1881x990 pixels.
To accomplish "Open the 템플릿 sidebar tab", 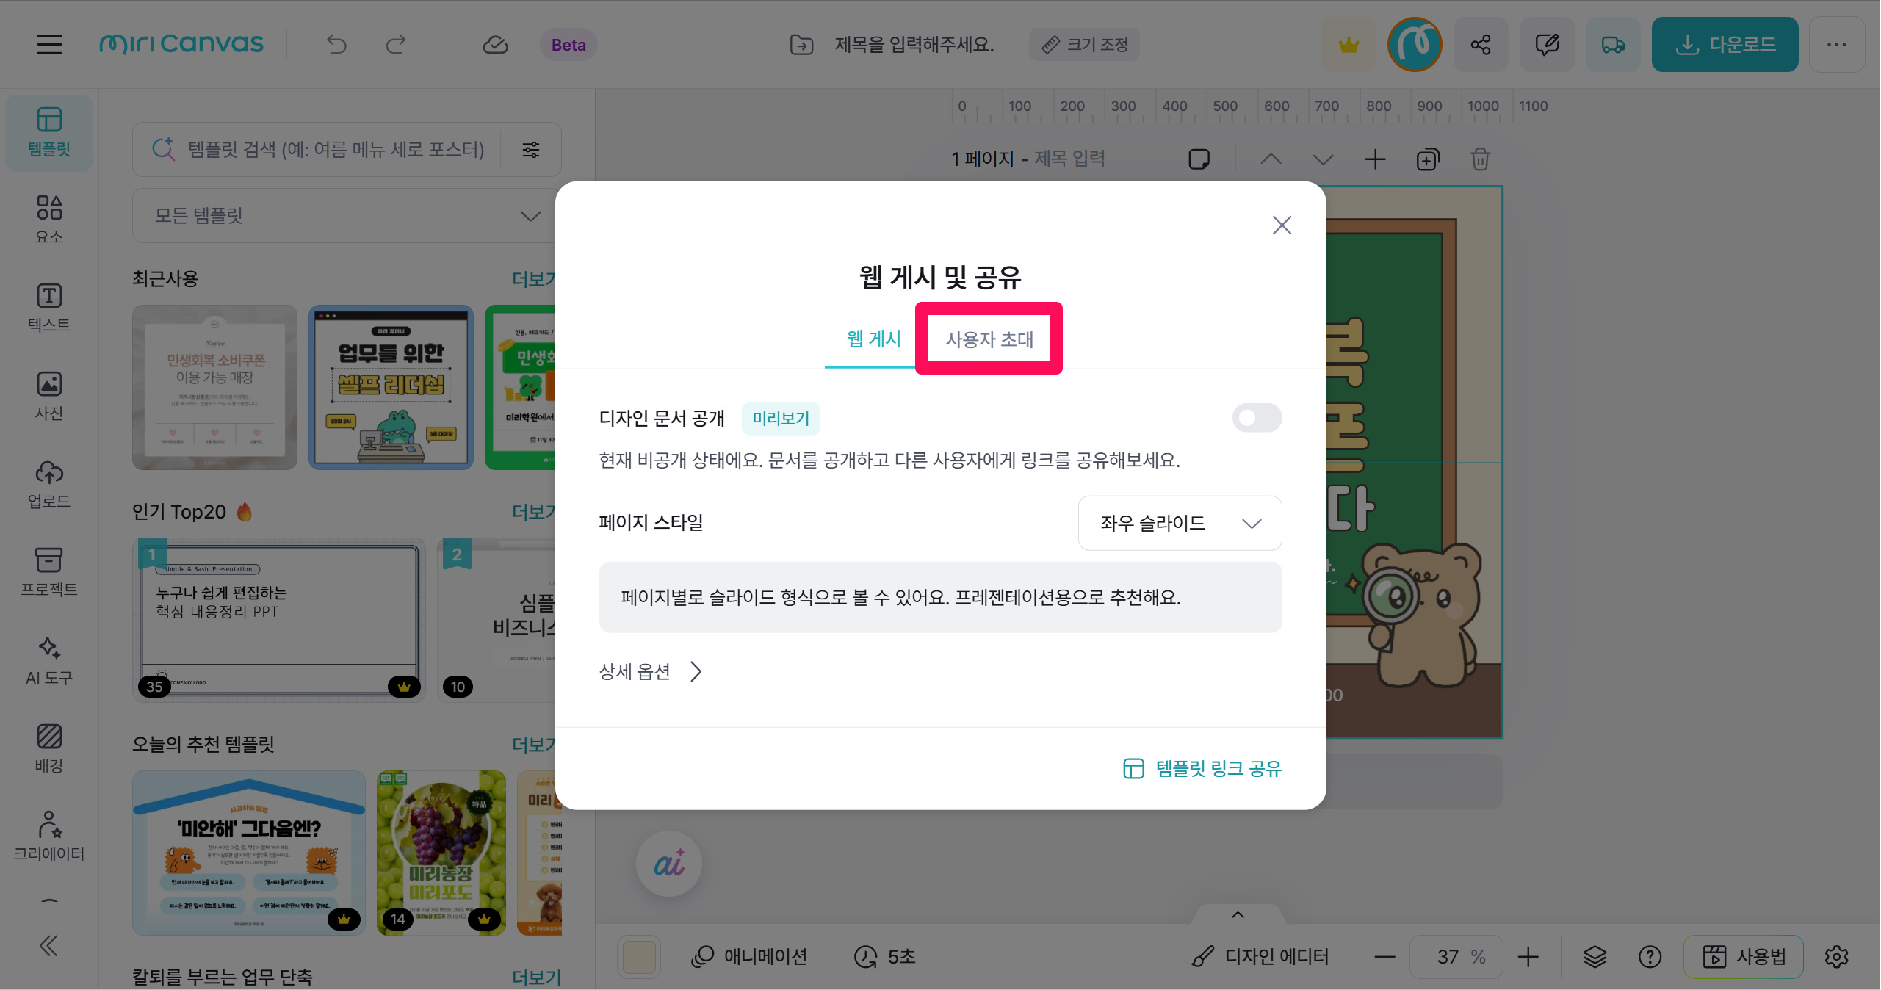I will pyautogui.click(x=49, y=133).
